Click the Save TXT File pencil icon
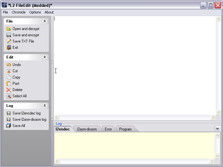Screen dimensions: 223x167 coord(9,41)
